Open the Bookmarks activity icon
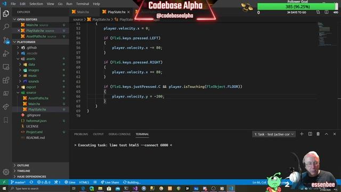The image size is (341, 192). [x=6, y=120]
